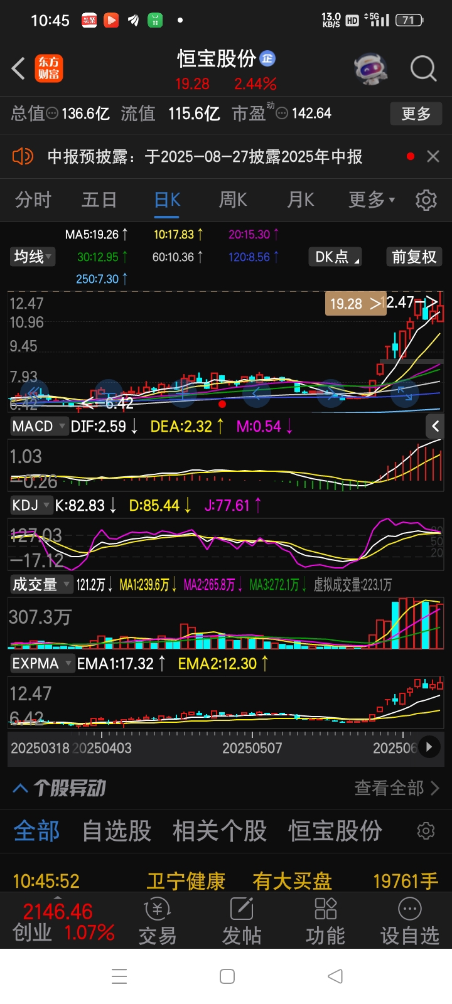452x1004 pixels.
Task: Open the 前复权 adjustment selector
Action: (x=414, y=257)
